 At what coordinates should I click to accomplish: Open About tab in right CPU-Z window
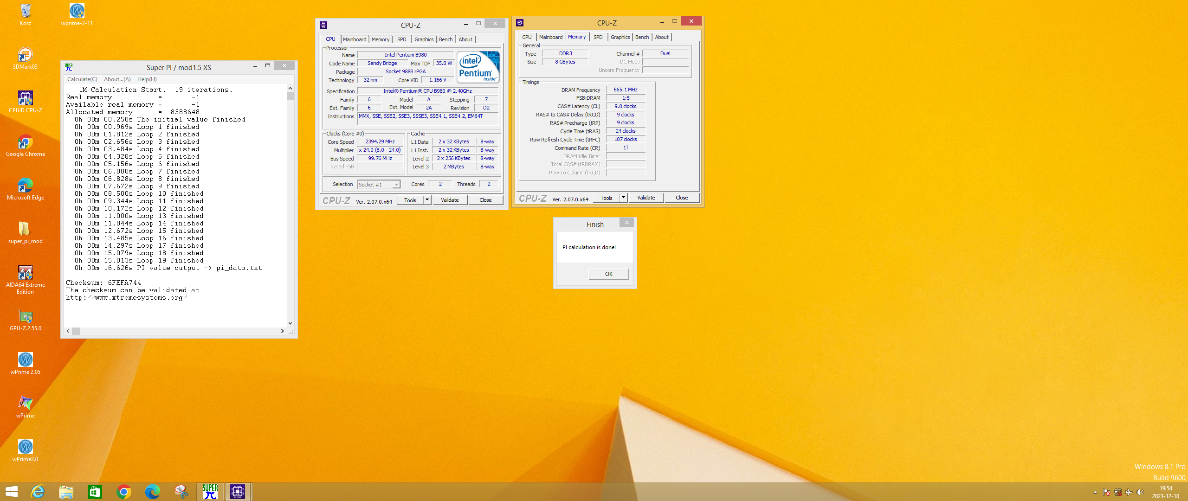[x=662, y=37]
